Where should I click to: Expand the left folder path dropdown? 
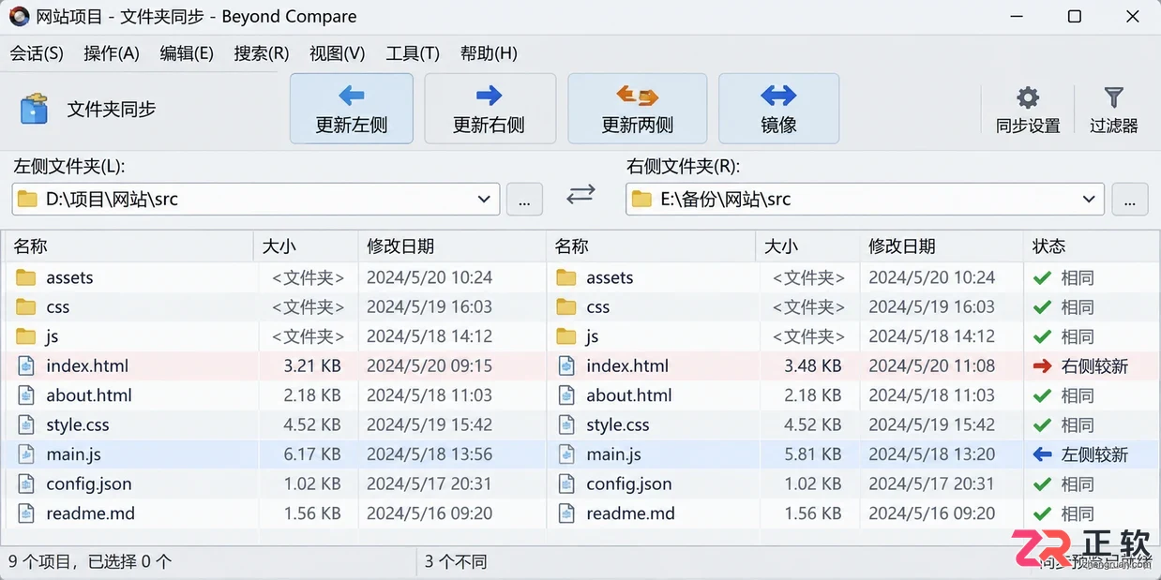484,199
